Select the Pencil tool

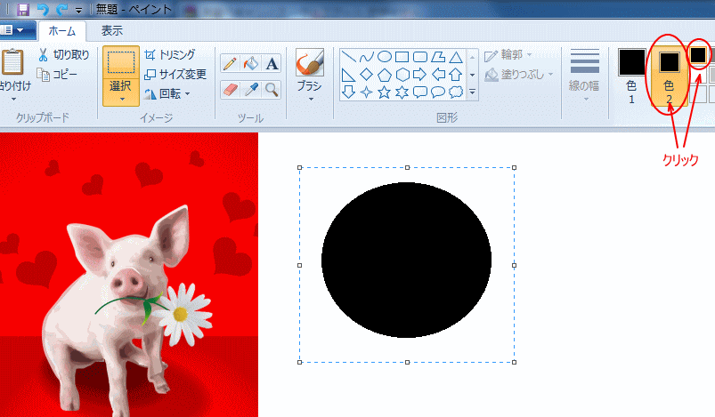(x=230, y=63)
